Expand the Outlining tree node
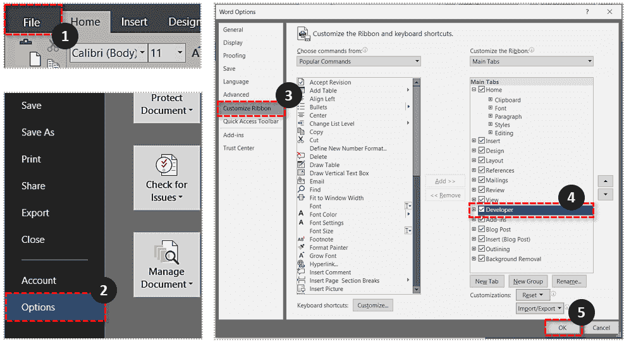This screenshot has width=624, height=344. tap(474, 249)
